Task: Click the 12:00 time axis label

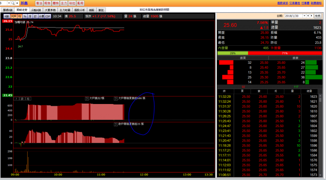Action: click(144, 175)
